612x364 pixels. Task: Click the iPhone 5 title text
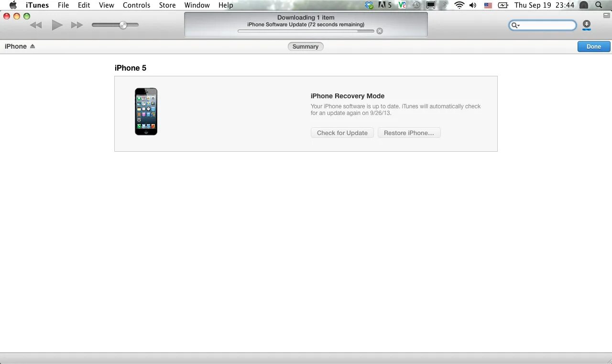tap(131, 68)
